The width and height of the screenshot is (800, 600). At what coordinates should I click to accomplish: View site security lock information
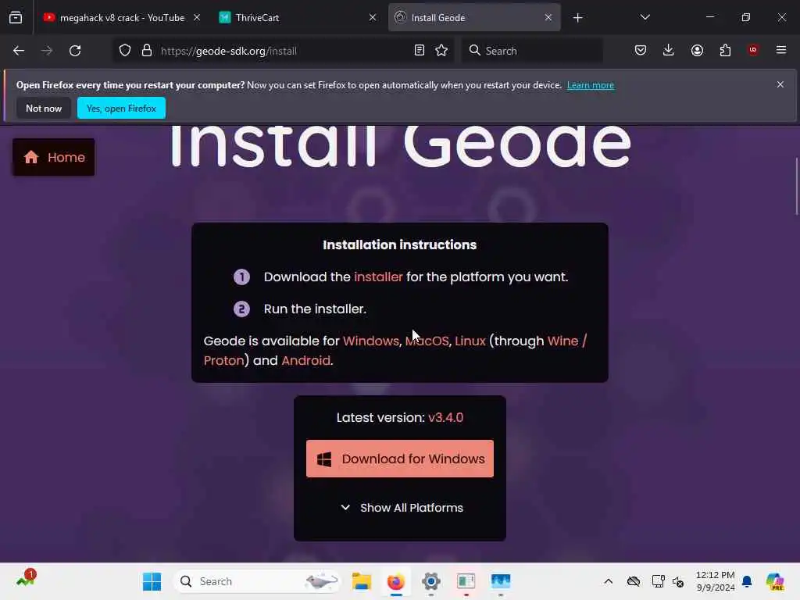147,51
